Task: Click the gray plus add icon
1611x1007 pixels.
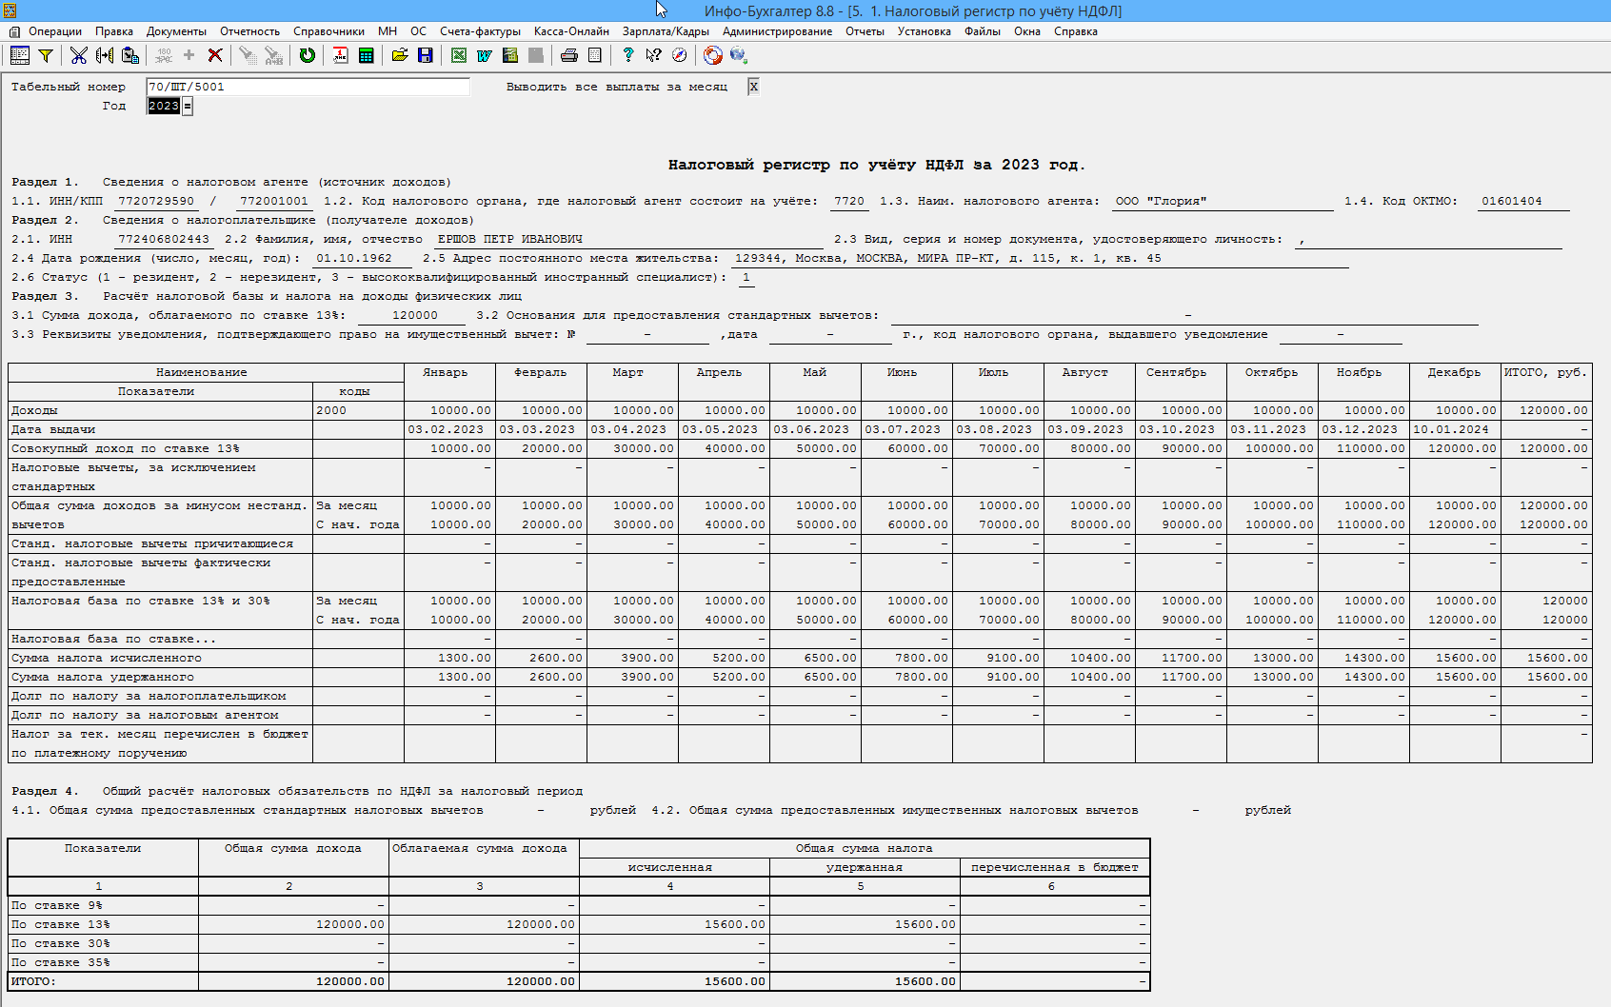Action: (189, 55)
